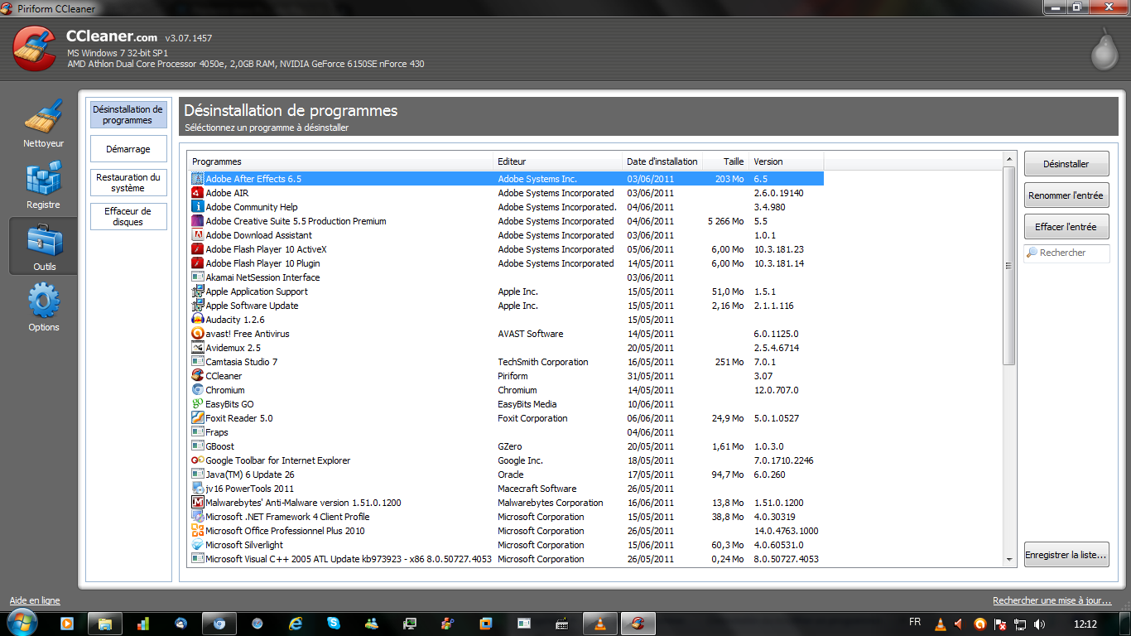Screen dimensions: 1131x636
Task: Open VLC media player taskbar button
Action: click(x=600, y=624)
